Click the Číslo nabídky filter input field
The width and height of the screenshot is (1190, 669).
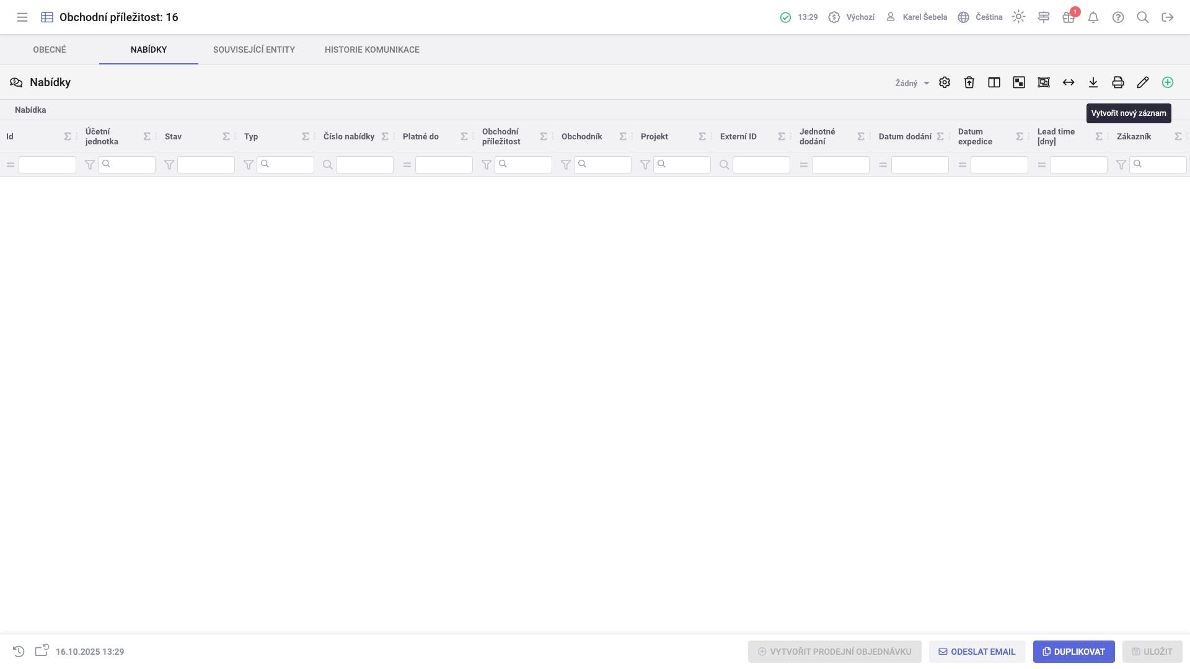point(364,165)
